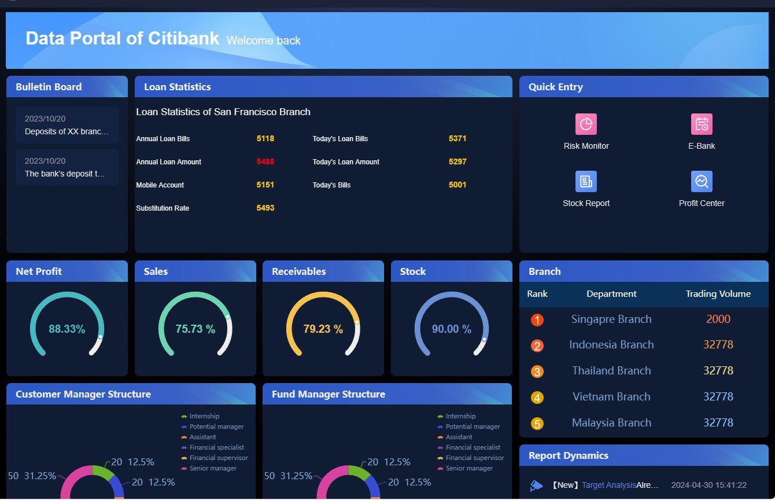This screenshot has height=500, width=775.
Task: Click the 'Welcome back' text in the banner
Action: [x=264, y=41]
